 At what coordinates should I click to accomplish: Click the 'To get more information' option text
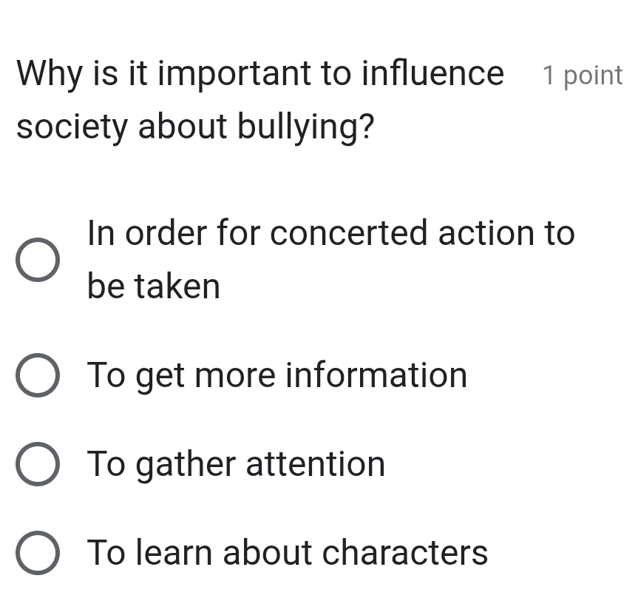[277, 375]
